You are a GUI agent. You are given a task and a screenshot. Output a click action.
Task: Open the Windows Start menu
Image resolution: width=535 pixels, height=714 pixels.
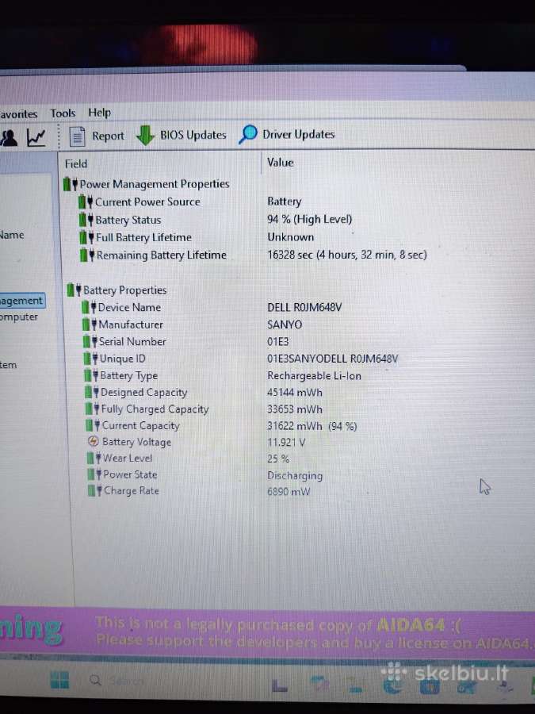tap(59, 680)
